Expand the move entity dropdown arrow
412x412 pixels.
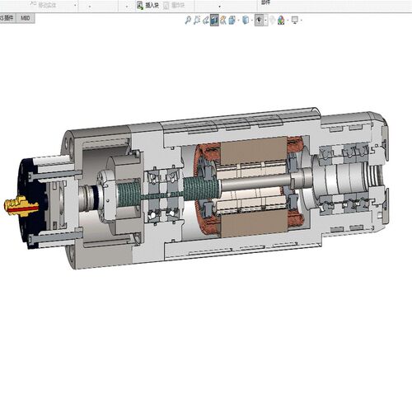[x=75, y=6]
